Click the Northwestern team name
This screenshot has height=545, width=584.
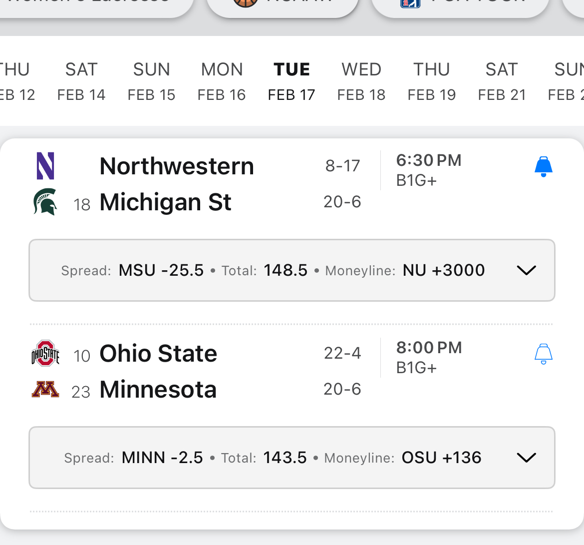pyautogui.click(x=177, y=166)
